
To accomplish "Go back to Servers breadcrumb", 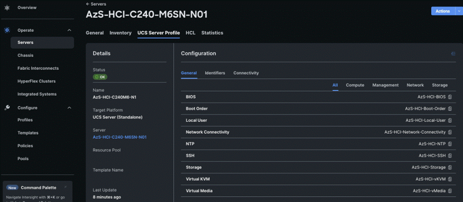I will tap(96, 4).
